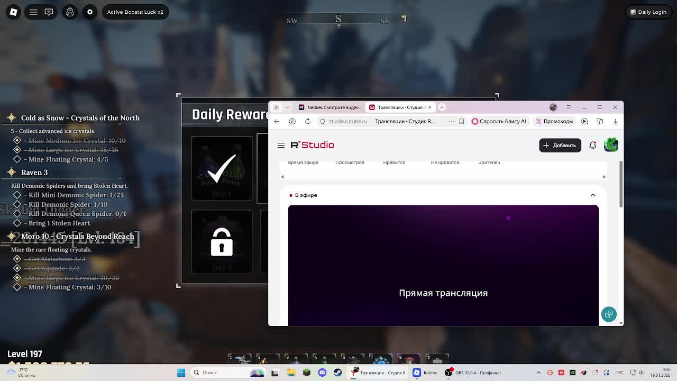Open browser downloads
Screen dimensions: 677x381
click(615, 121)
